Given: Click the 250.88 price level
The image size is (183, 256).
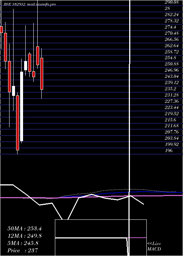Looking at the screenshot, I should pyautogui.click(x=171, y=64).
